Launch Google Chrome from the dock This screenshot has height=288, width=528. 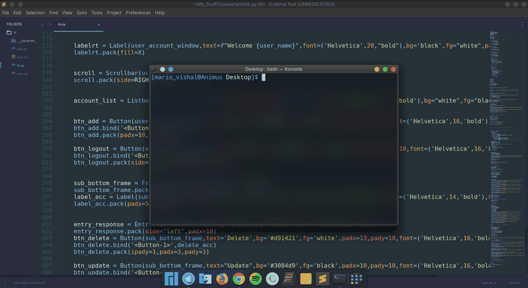(x=239, y=279)
